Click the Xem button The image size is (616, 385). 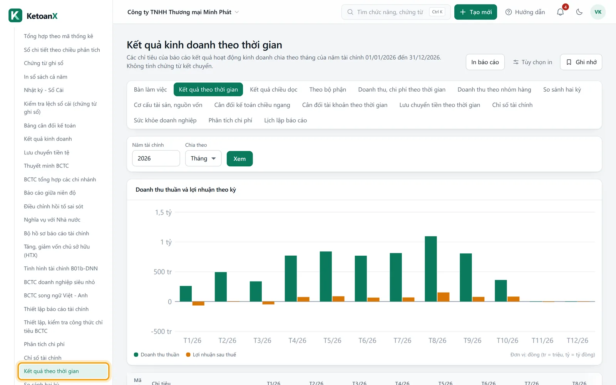click(239, 159)
